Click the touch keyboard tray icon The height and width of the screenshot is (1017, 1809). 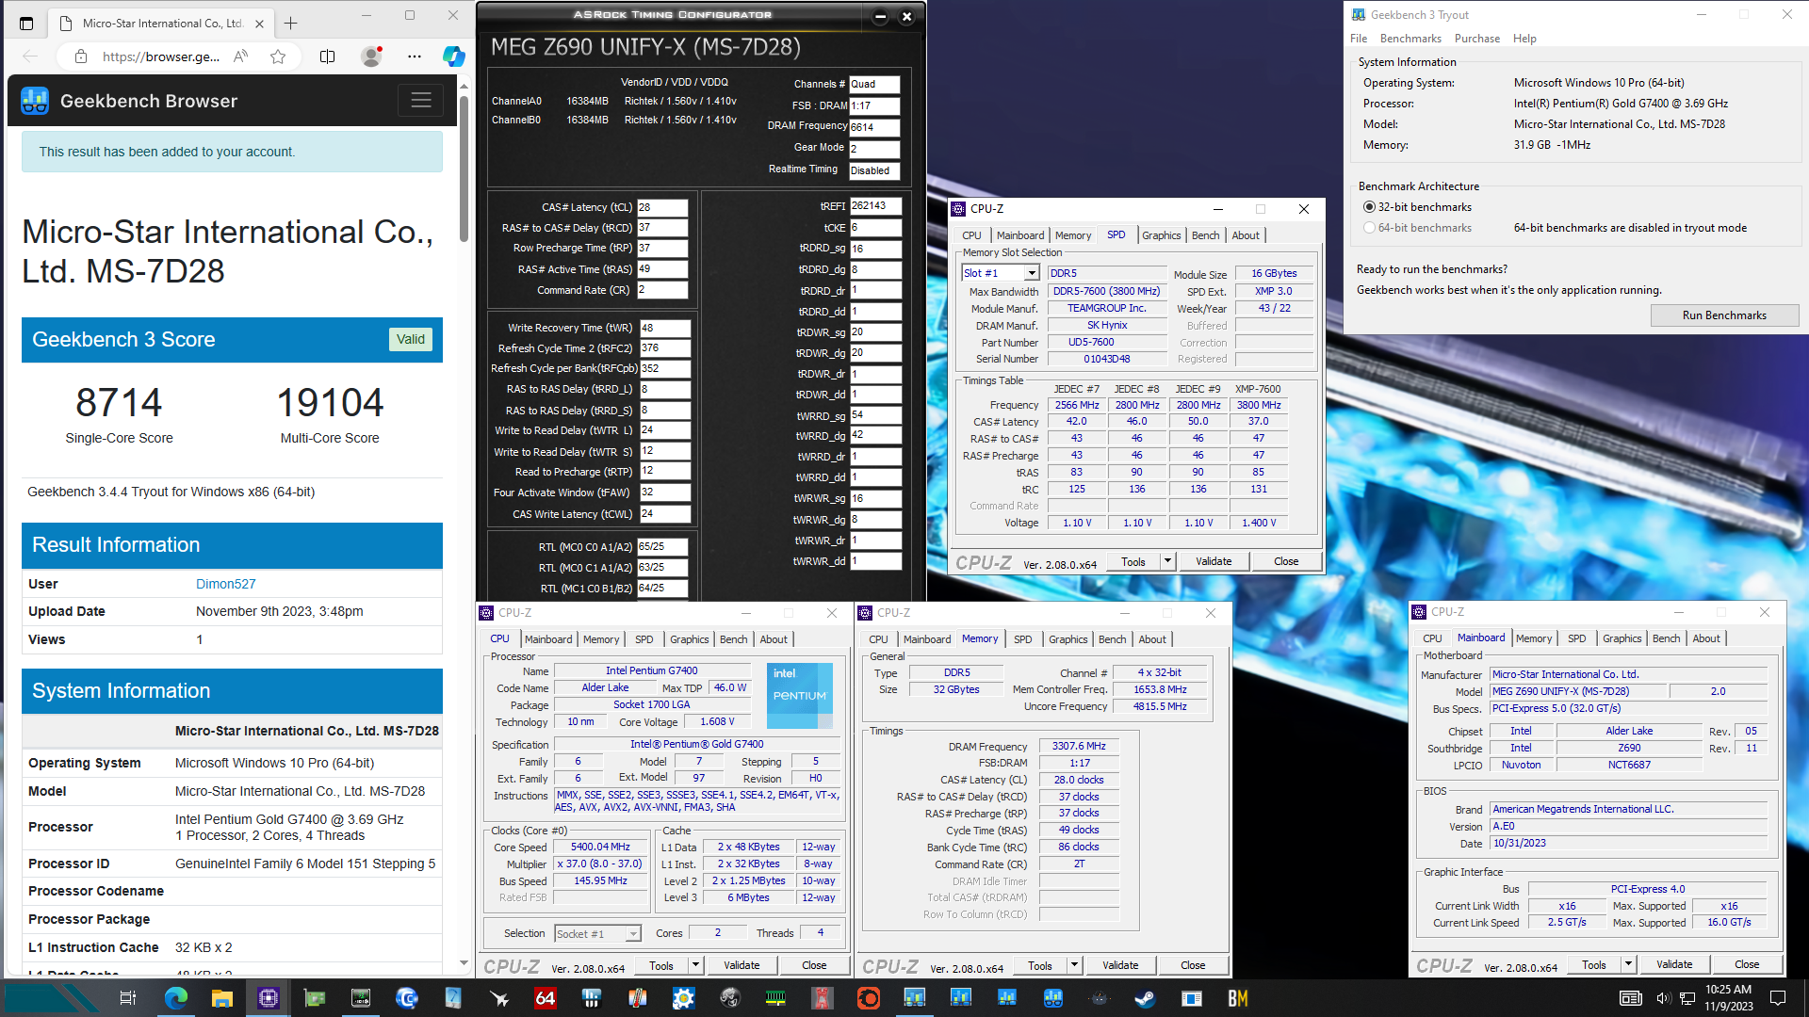click(1631, 998)
